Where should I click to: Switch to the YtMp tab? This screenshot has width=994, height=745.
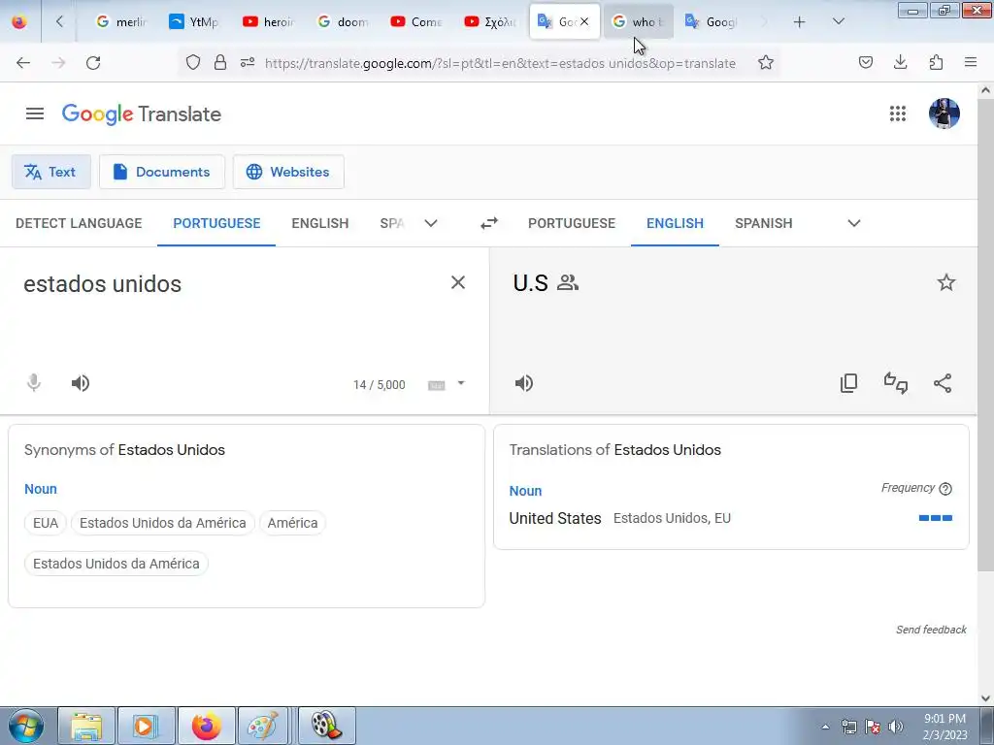(194, 22)
